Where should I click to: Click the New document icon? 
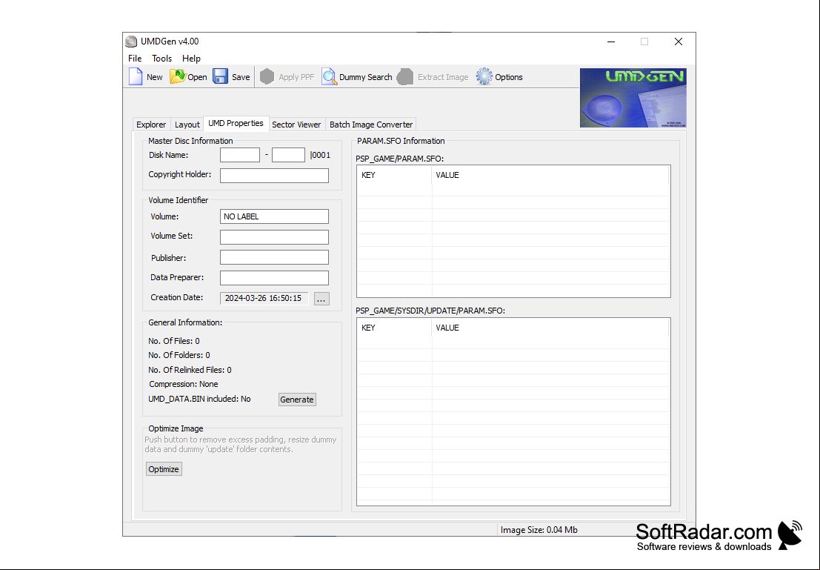coord(136,77)
